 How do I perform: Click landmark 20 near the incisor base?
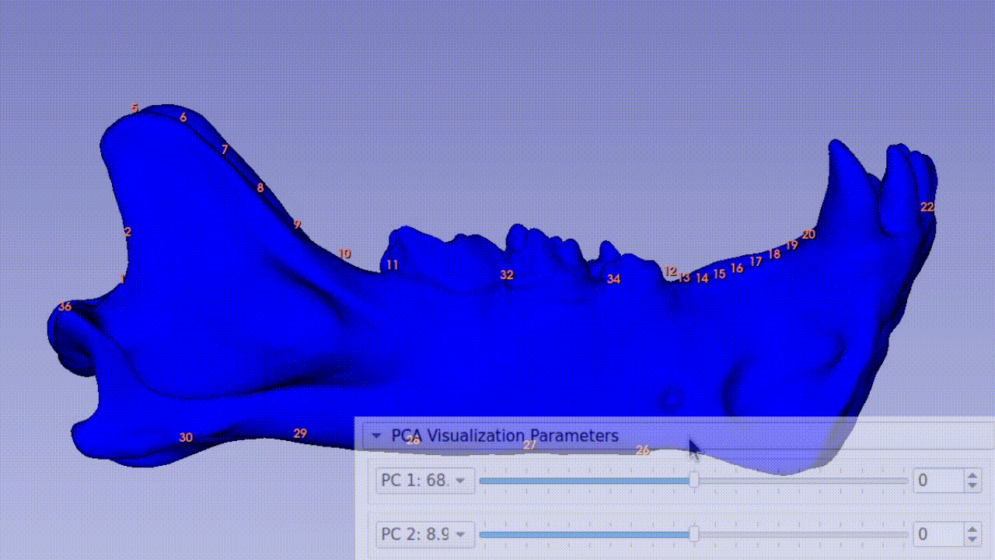(x=808, y=234)
